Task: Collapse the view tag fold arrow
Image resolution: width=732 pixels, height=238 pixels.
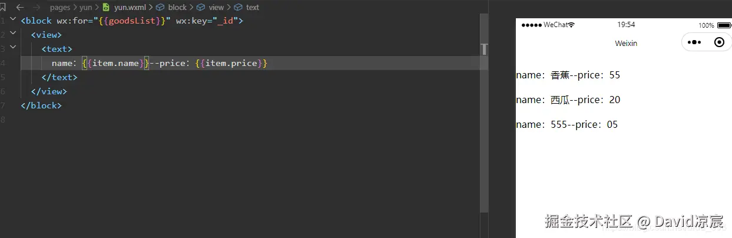Action: coord(13,35)
